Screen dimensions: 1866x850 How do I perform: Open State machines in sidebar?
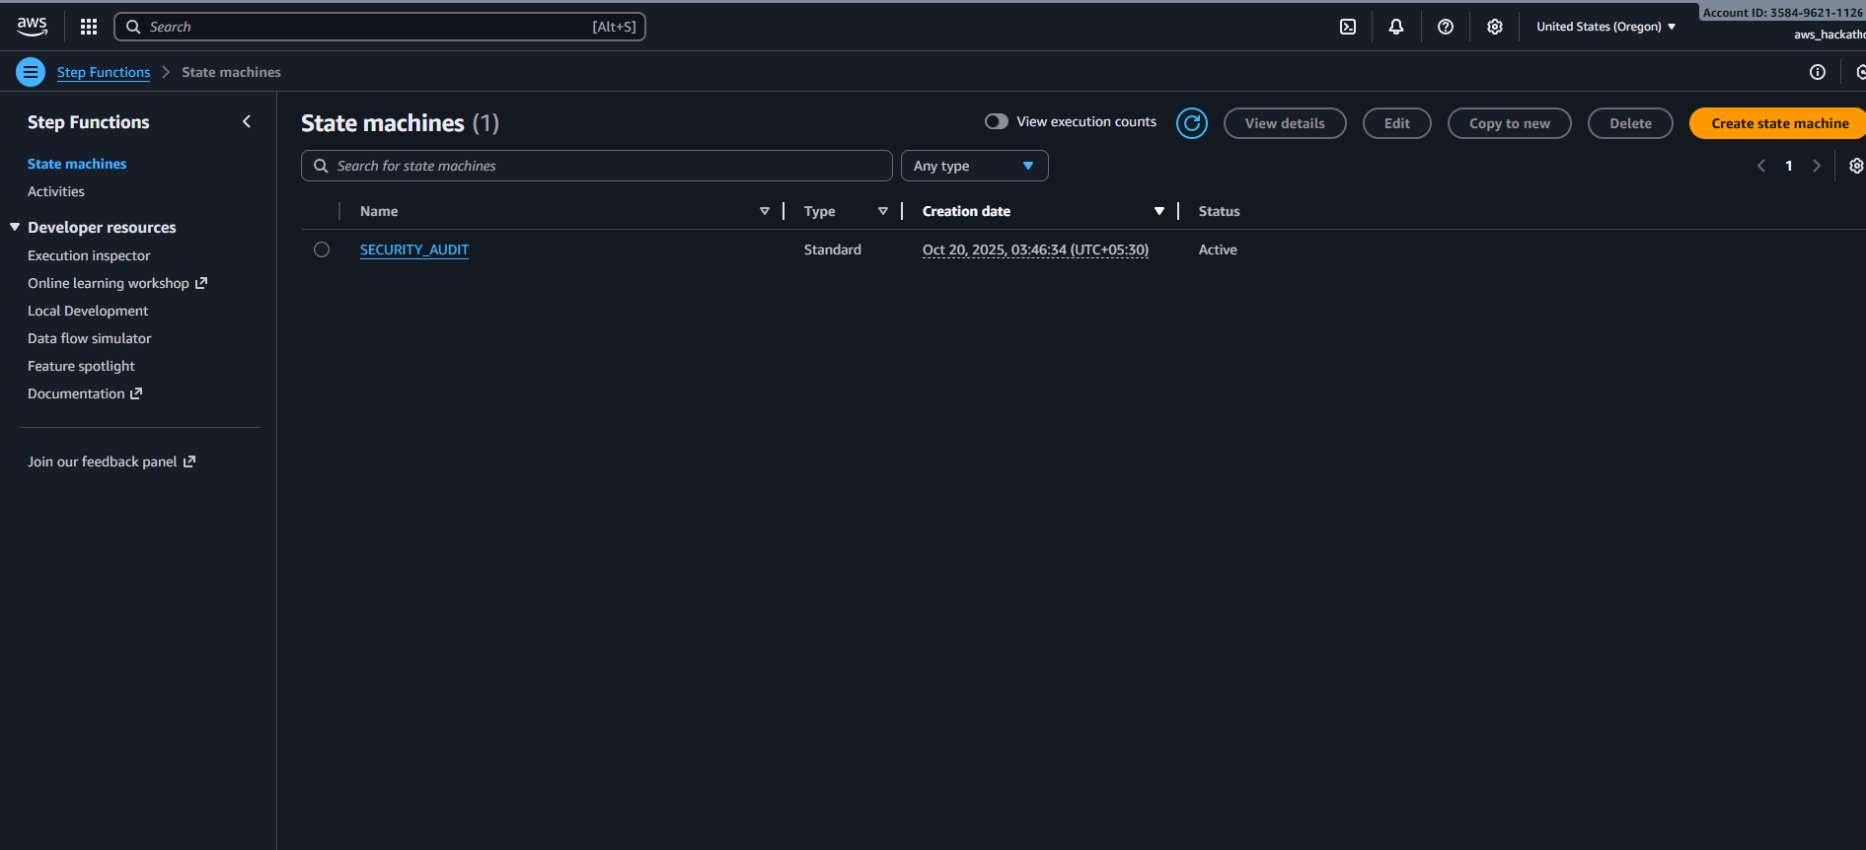(x=77, y=164)
